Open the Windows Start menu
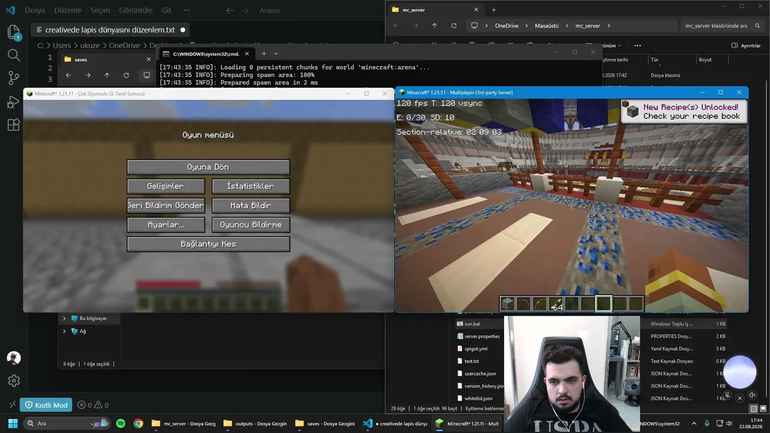Image resolution: width=770 pixels, height=433 pixels. pyautogui.click(x=12, y=423)
